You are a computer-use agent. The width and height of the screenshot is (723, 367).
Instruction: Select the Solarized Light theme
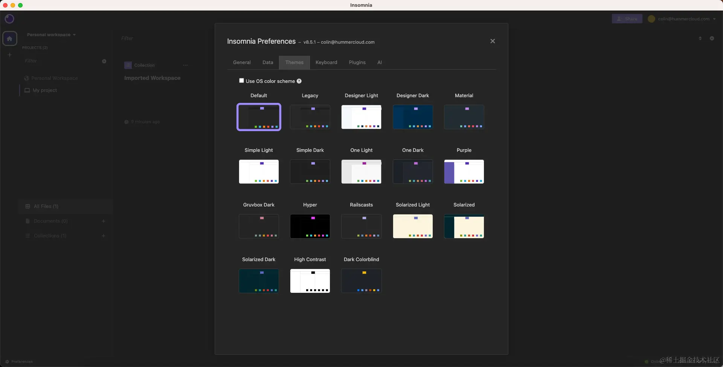click(413, 226)
